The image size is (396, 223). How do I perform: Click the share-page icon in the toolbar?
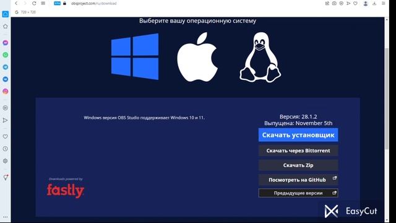click(327, 3)
